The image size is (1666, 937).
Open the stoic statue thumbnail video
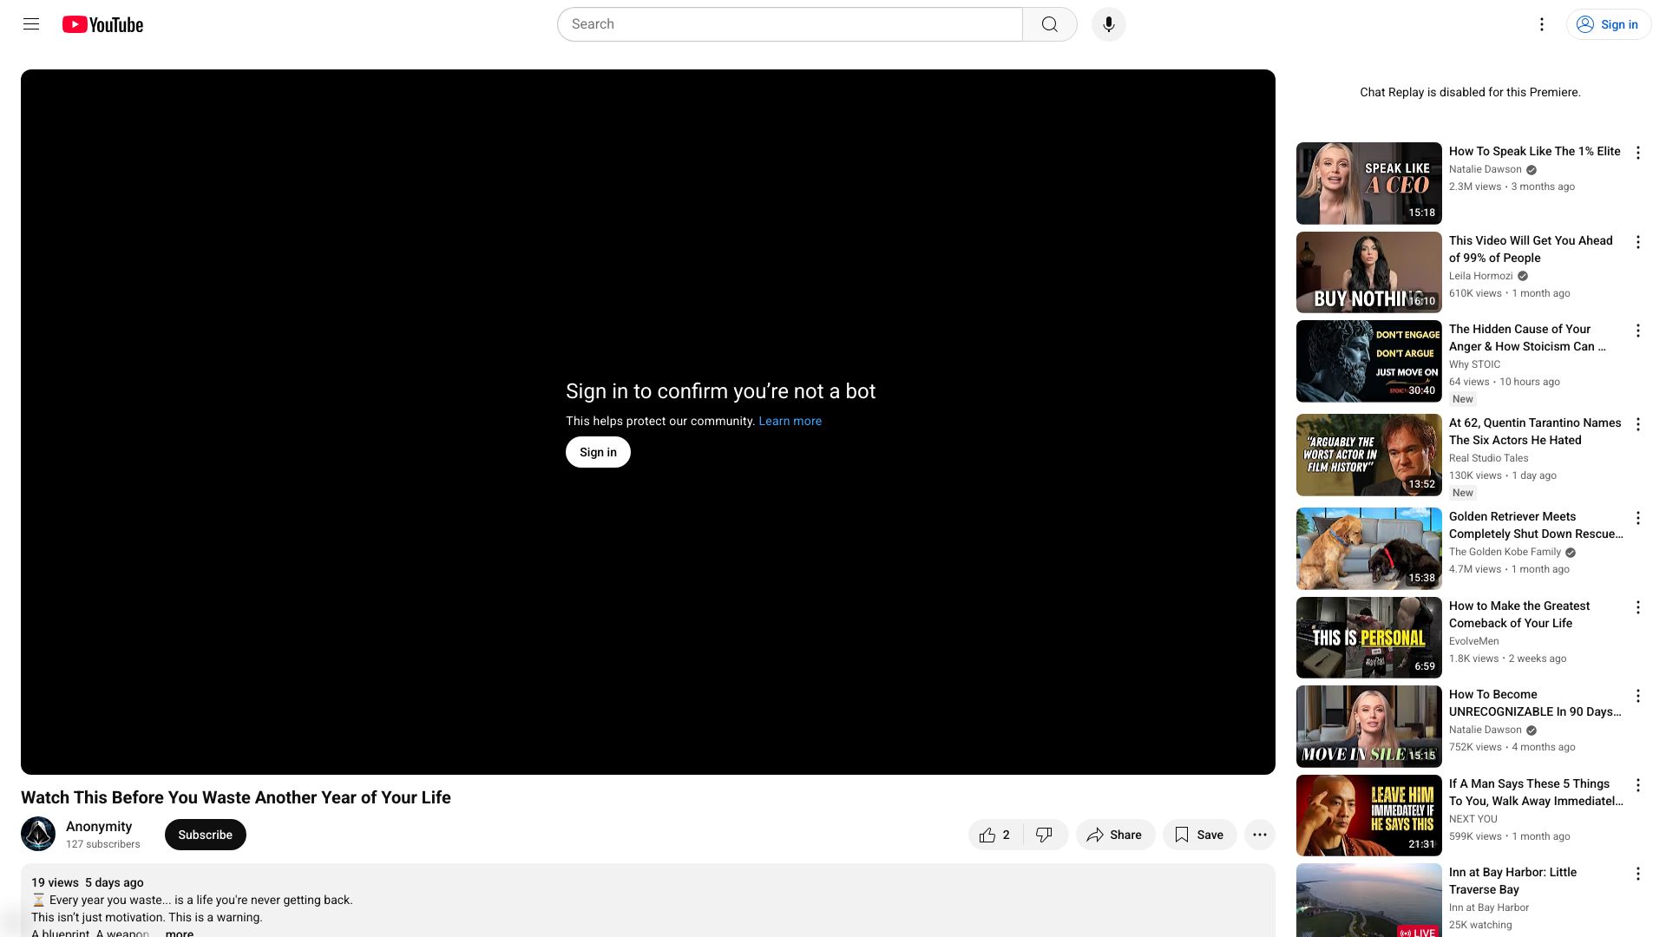click(x=1368, y=361)
